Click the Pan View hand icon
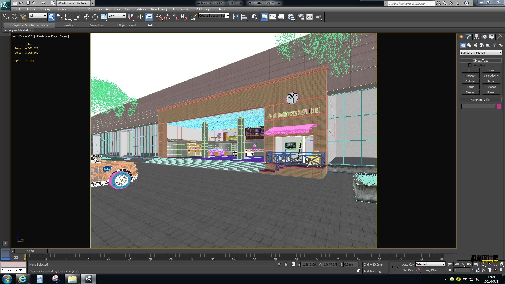The width and height of the screenshot is (505, 284). coord(489,270)
